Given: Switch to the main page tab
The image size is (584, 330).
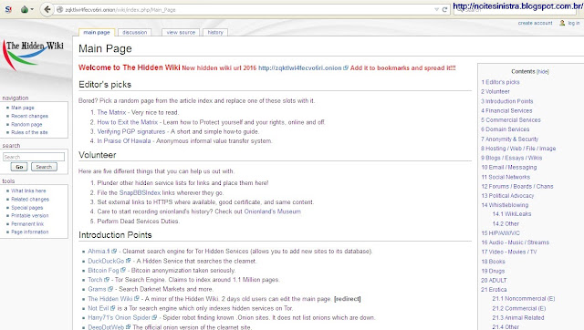Looking at the screenshot, I should point(97,33).
